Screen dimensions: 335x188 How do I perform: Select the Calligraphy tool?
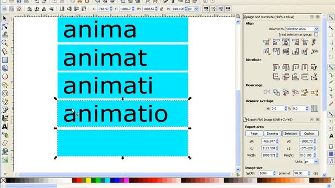pos(5,118)
